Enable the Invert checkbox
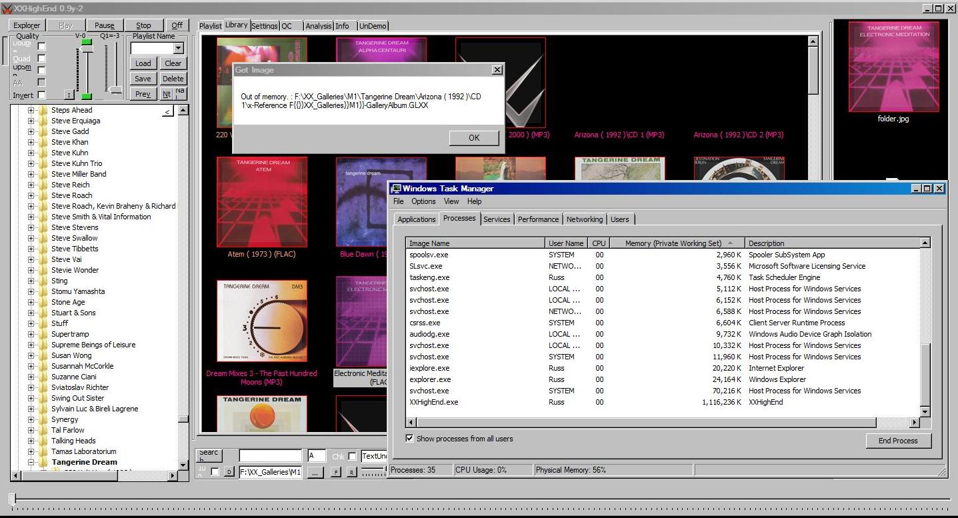This screenshot has height=518, width=958. [41, 95]
